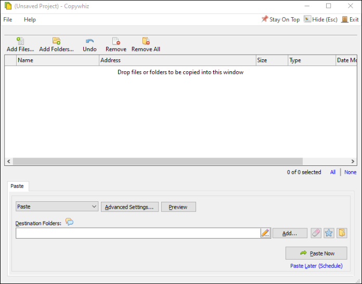Click the Preview button
This screenshot has width=362, height=284.
pyautogui.click(x=178, y=207)
